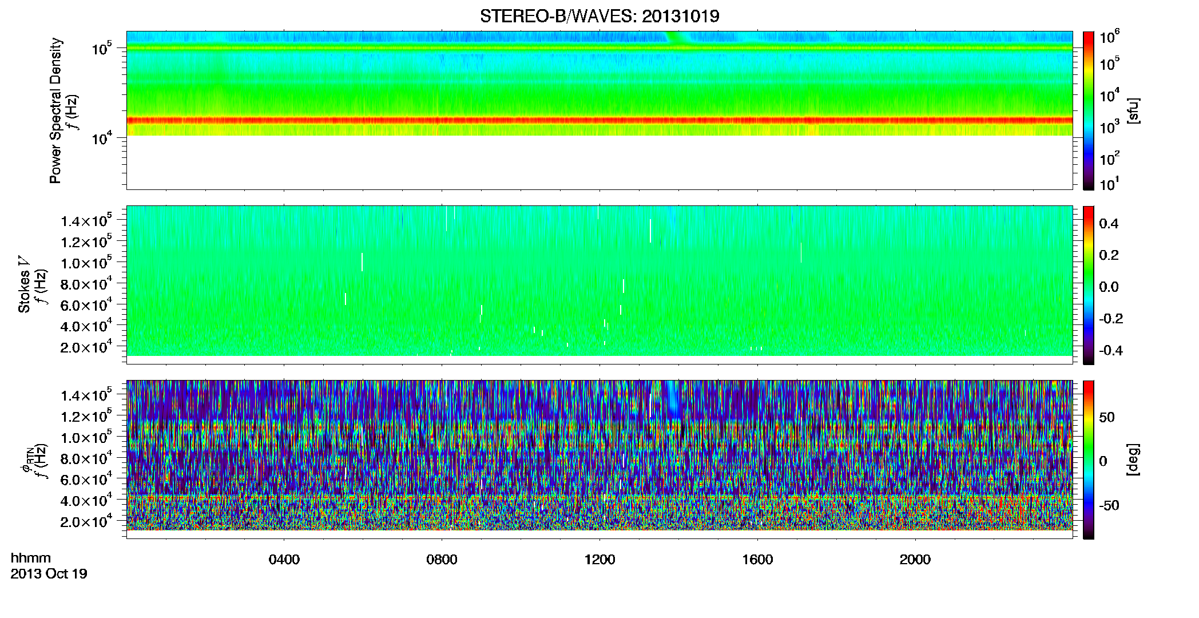
Task: Click the Power Spectral Density axis label
Action: tap(55, 110)
